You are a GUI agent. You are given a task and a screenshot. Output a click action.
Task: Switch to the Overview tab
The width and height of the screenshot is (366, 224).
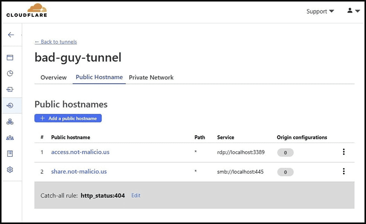point(54,77)
